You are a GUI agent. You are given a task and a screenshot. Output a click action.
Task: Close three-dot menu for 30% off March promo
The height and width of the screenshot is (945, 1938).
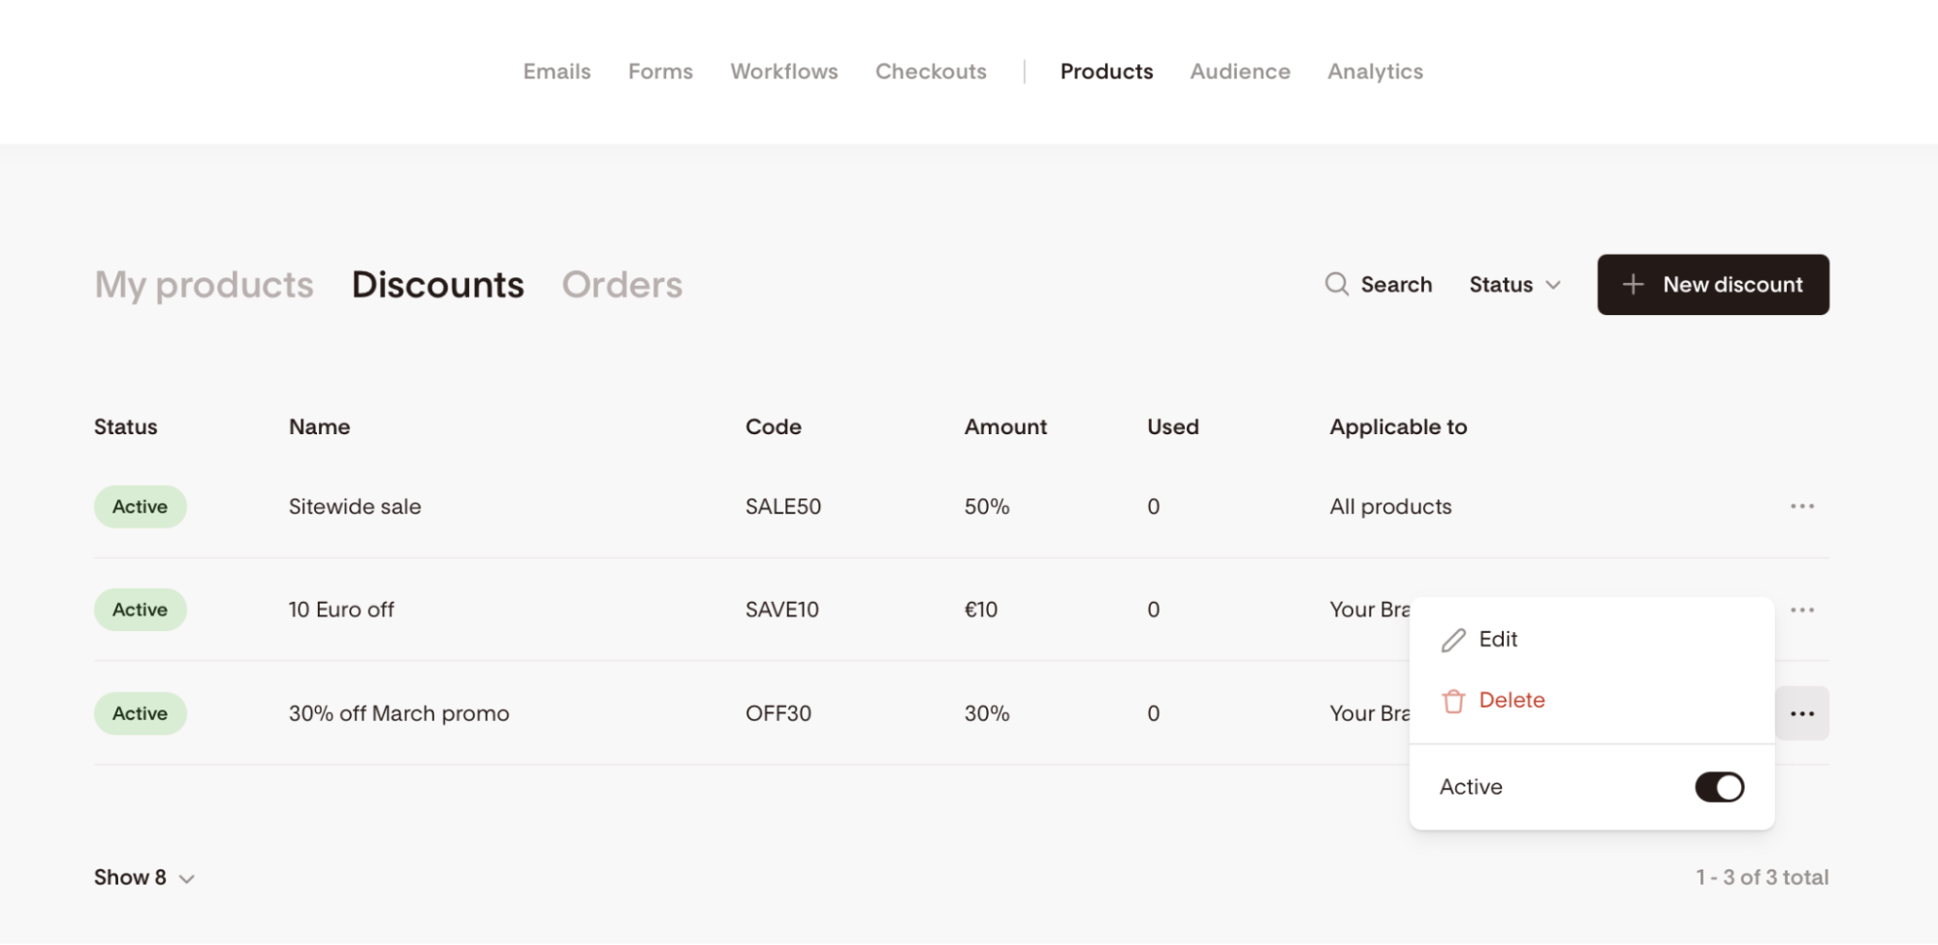1802,713
